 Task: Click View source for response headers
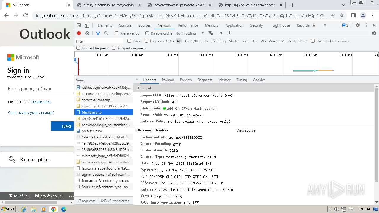(x=246, y=130)
